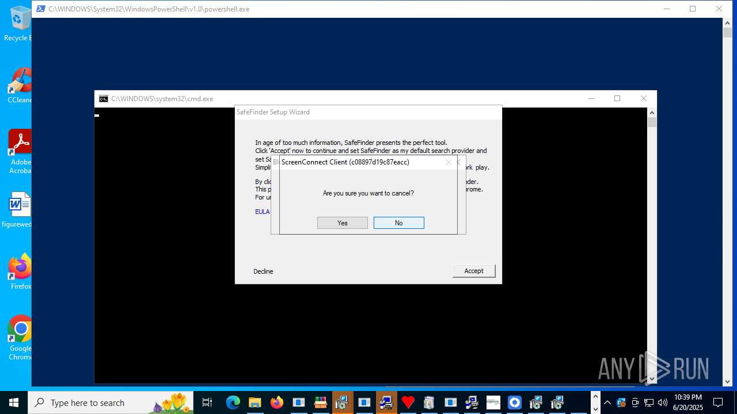
Task: Open the notification center
Action: point(718,402)
